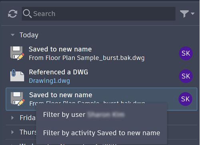Open the filter funnel dropdown
The image size is (200, 145).
[187, 14]
